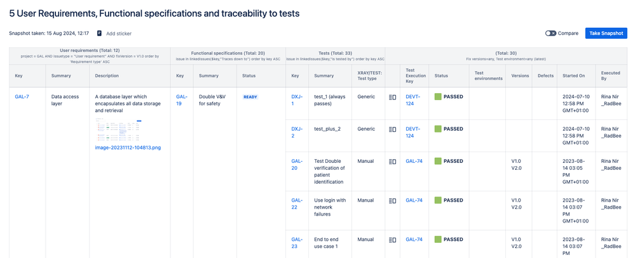This screenshot has width=635, height=258.
Task: Open test details icon for GAL-22 row
Action: click(x=392, y=201)
